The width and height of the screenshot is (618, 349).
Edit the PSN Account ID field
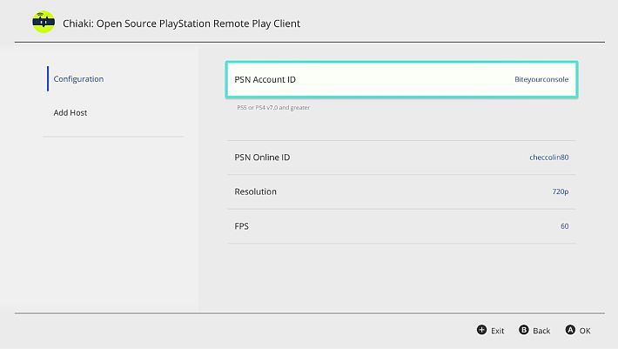click(401, 79)
